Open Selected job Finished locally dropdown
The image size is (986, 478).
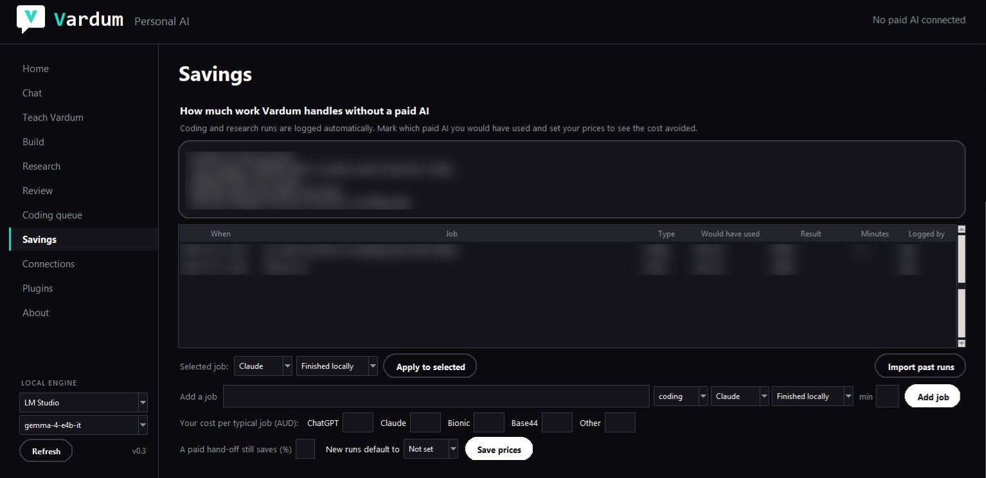tap(337, 366)
